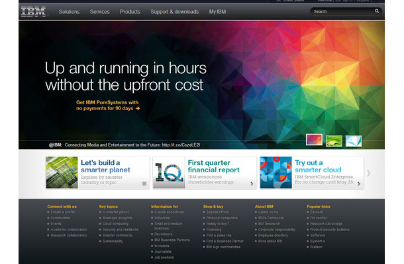This screenshot has height=264, width=404.
Task: Open Job seekers footer link
Action: [164, 257]
